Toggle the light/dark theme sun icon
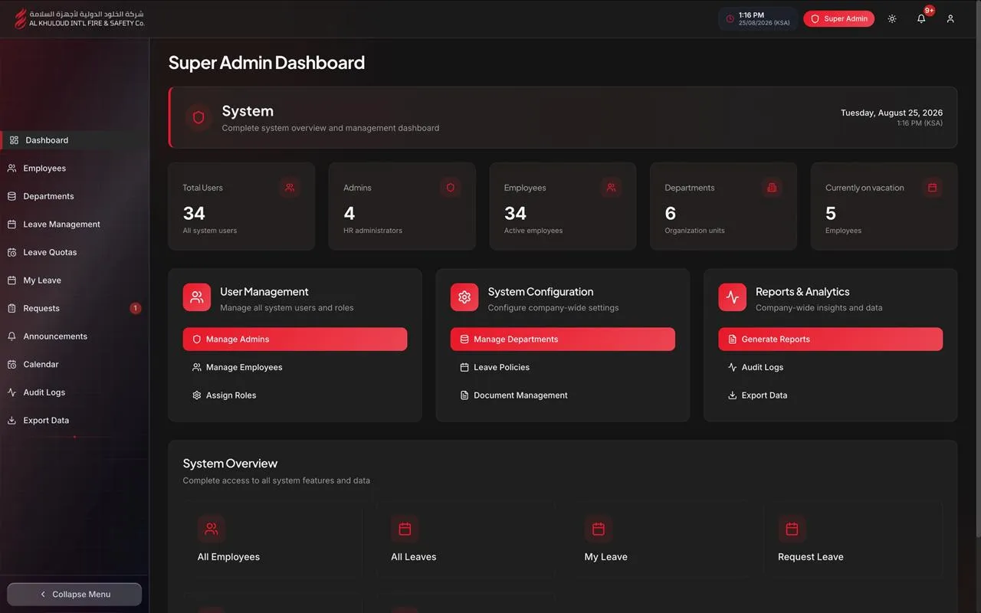981x613 pixels. pyautogui.click(x=892, y=18)
